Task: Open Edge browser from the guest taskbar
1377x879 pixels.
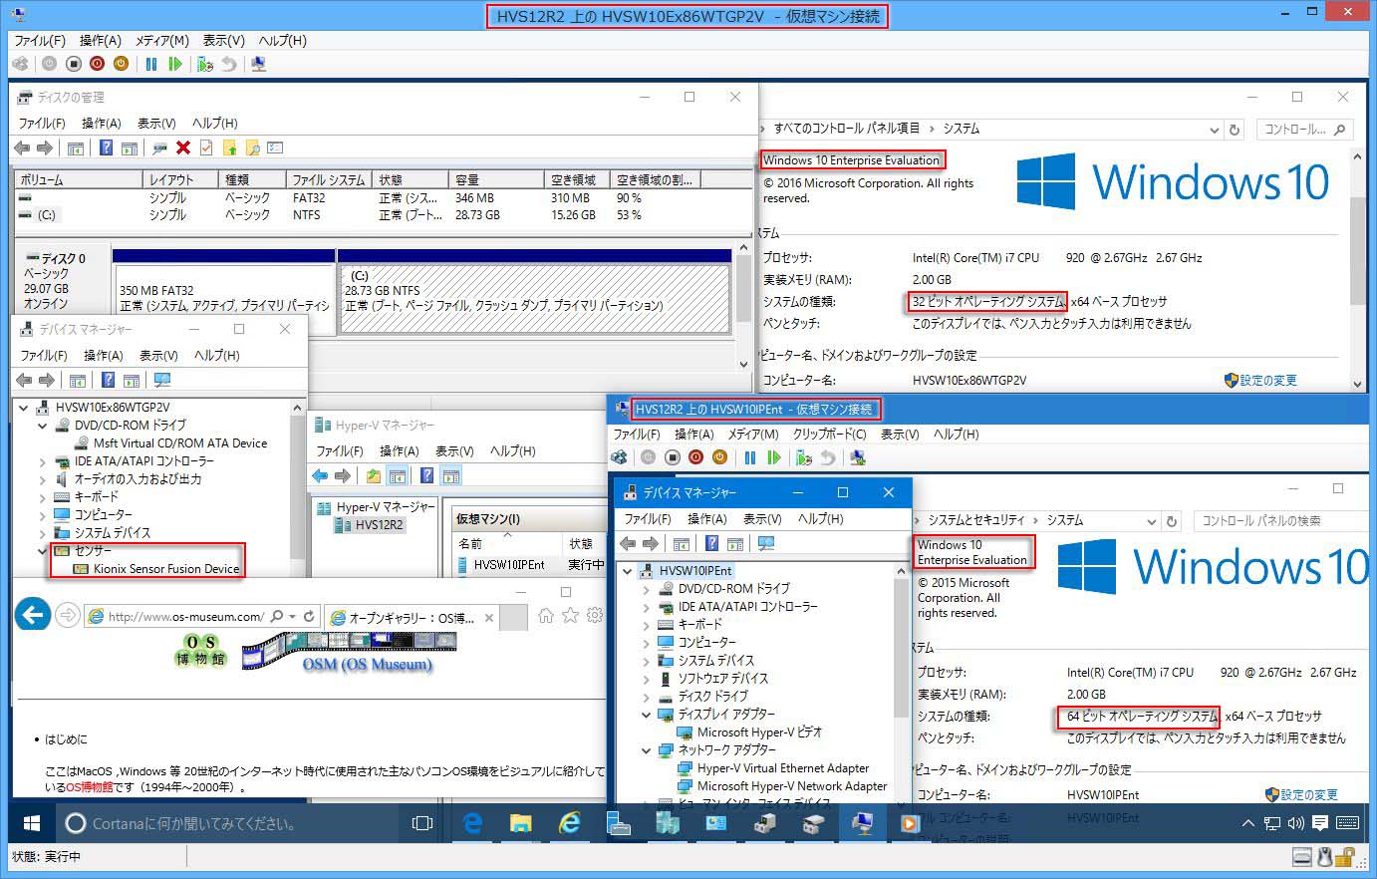Action: pyautogui.click(x=472, y=823)
